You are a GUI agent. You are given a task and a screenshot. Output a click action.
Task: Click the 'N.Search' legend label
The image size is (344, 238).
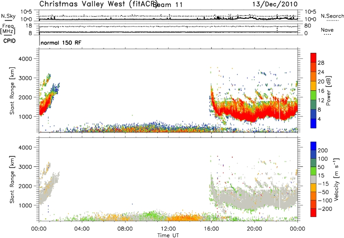pyautogui.click(x=332, y=16)
